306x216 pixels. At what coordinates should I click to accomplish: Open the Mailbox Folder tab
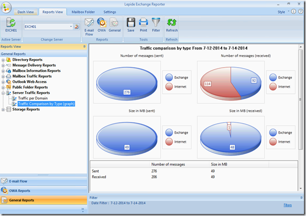[x=83, y=12]
